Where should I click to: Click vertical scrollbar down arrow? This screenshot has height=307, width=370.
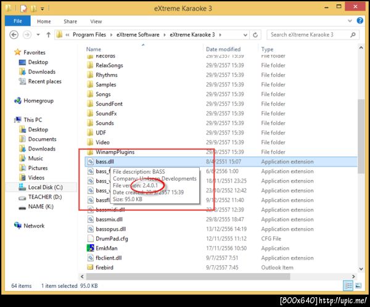(361, 269)
